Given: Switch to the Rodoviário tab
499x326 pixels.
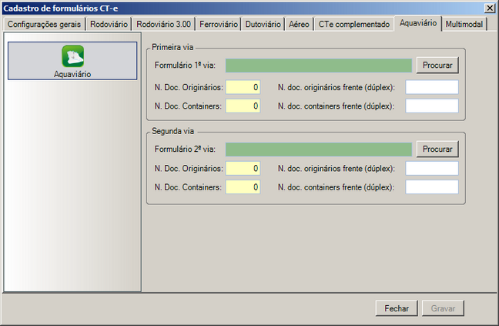Looking at the screenshot, I should [x=109, y=24].
